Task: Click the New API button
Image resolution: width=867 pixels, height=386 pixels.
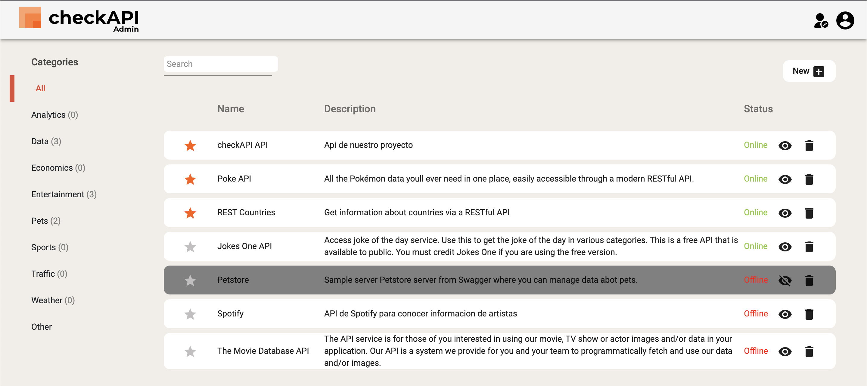Action: pyautogui.click(x=809, y=71)
